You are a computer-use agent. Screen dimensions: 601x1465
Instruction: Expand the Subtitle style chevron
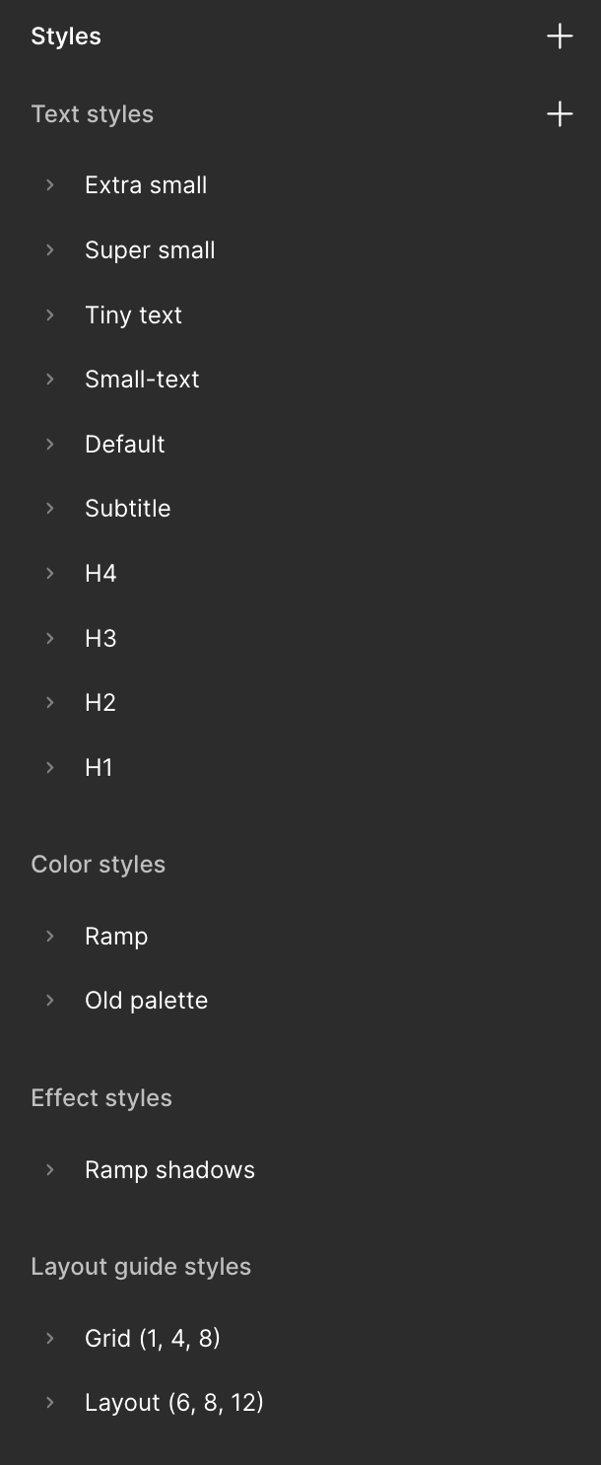point(50,509)
